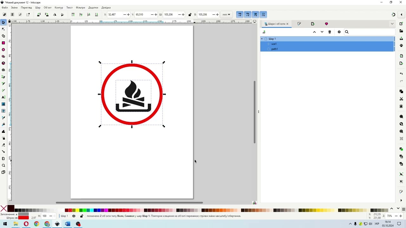Select the Color picker dropper tool

click(x=3, y=118)
